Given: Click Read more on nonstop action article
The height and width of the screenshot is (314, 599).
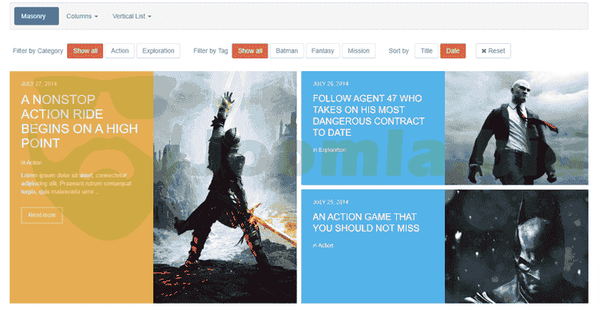Looking at the screenshot, I should [x=42, y=215].
